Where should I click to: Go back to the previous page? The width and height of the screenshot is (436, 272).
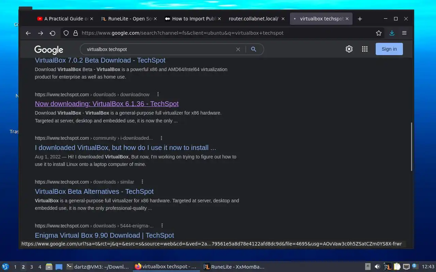[28, 33]
